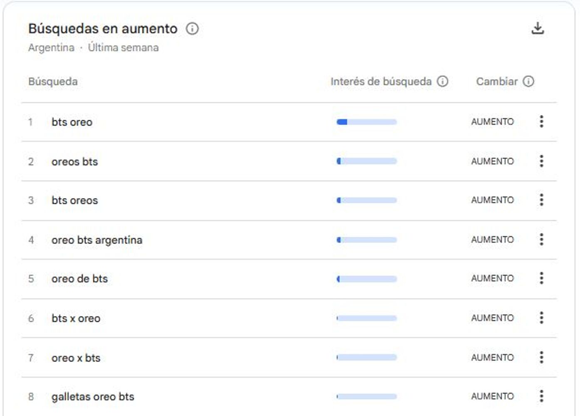The height and width of the screenshot is (416, 580).
Task: Open info icon beside Búsquedas en aumento title
Action: [x=192, y=29]
